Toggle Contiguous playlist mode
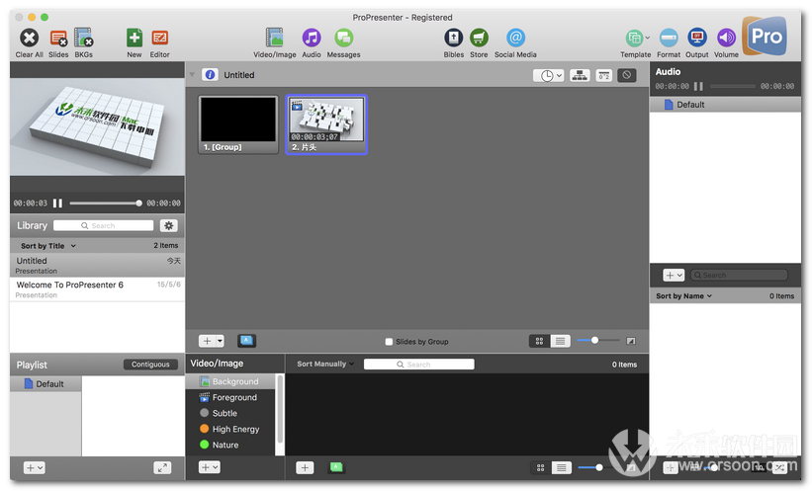This screenshot has height=491, width=812. tap(150, 365)
